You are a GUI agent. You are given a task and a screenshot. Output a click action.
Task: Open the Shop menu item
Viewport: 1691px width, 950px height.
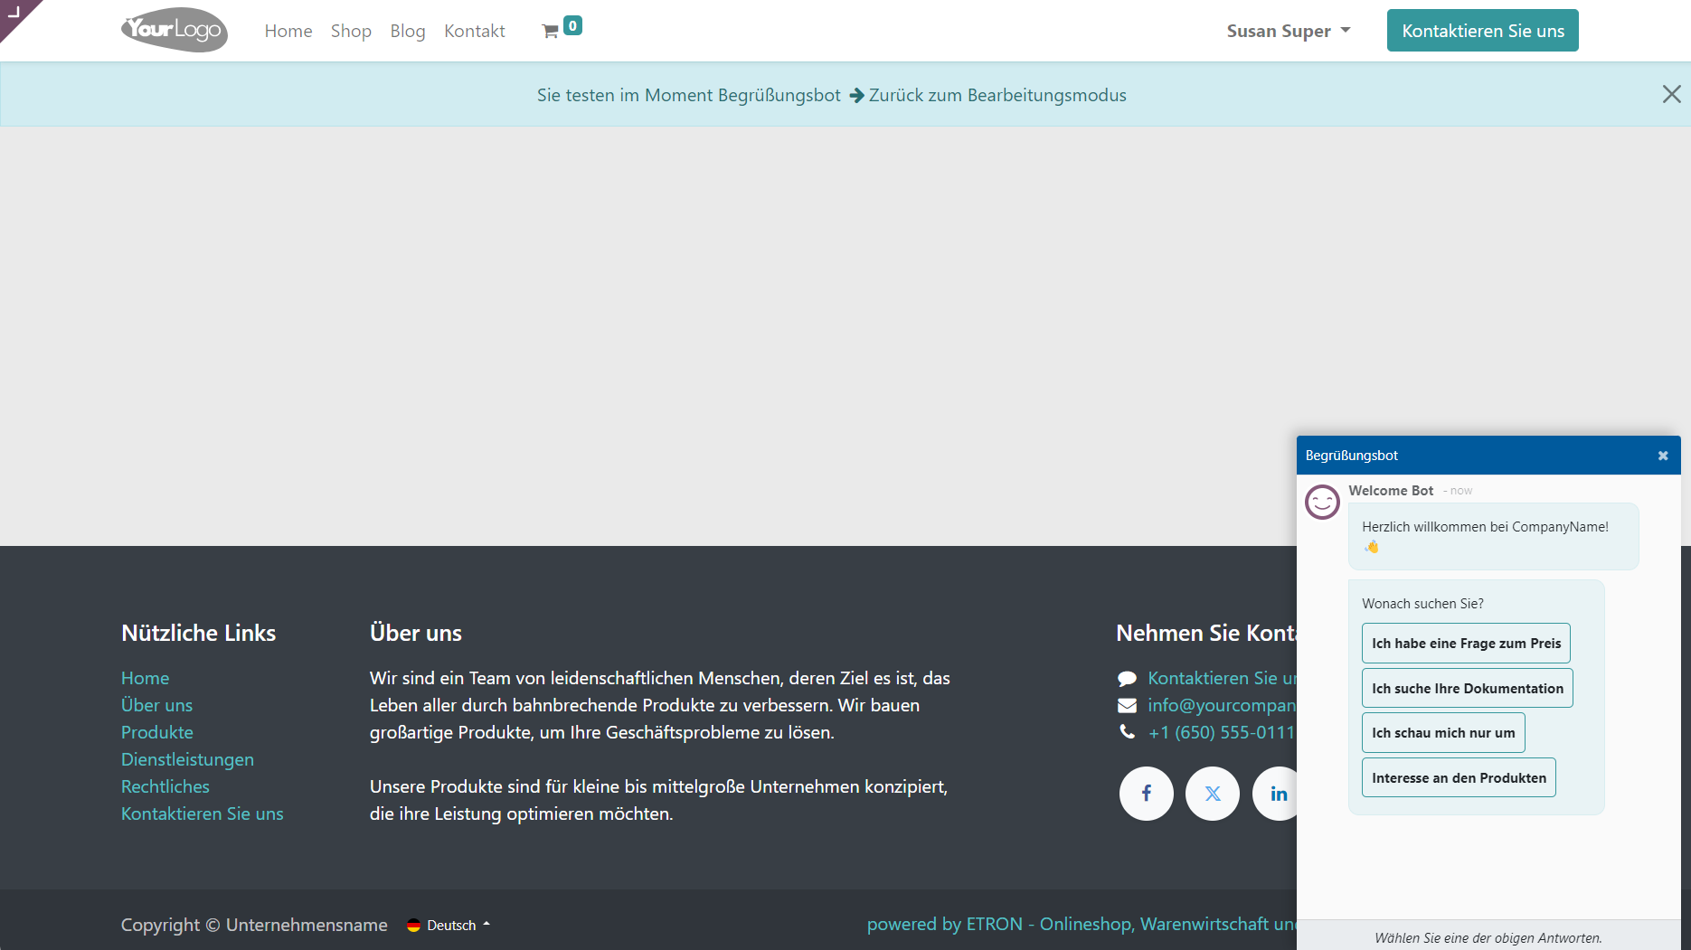coord(351,31)
